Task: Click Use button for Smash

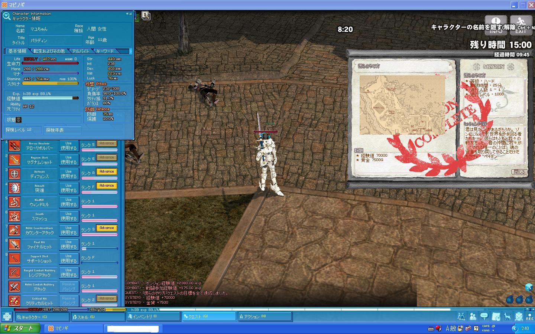Action: point(69,216)
